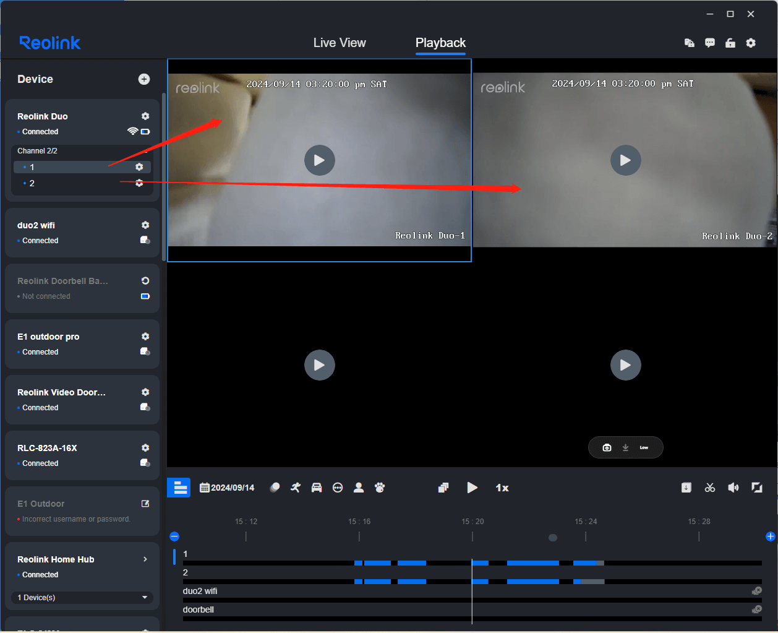Open the 1 Device(s) dropdown
The image size is (778, 633).
click(82, 598)
